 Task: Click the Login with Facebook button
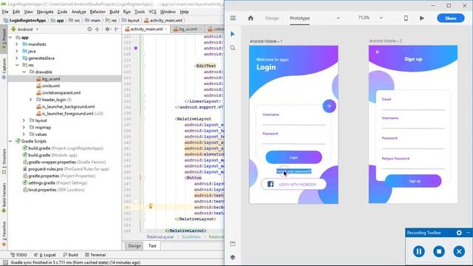tap(293, 184)
